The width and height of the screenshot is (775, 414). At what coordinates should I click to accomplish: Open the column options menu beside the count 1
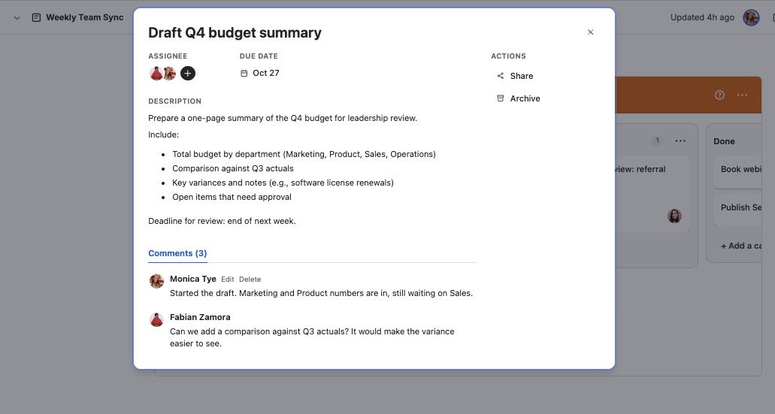click(680, 141)
